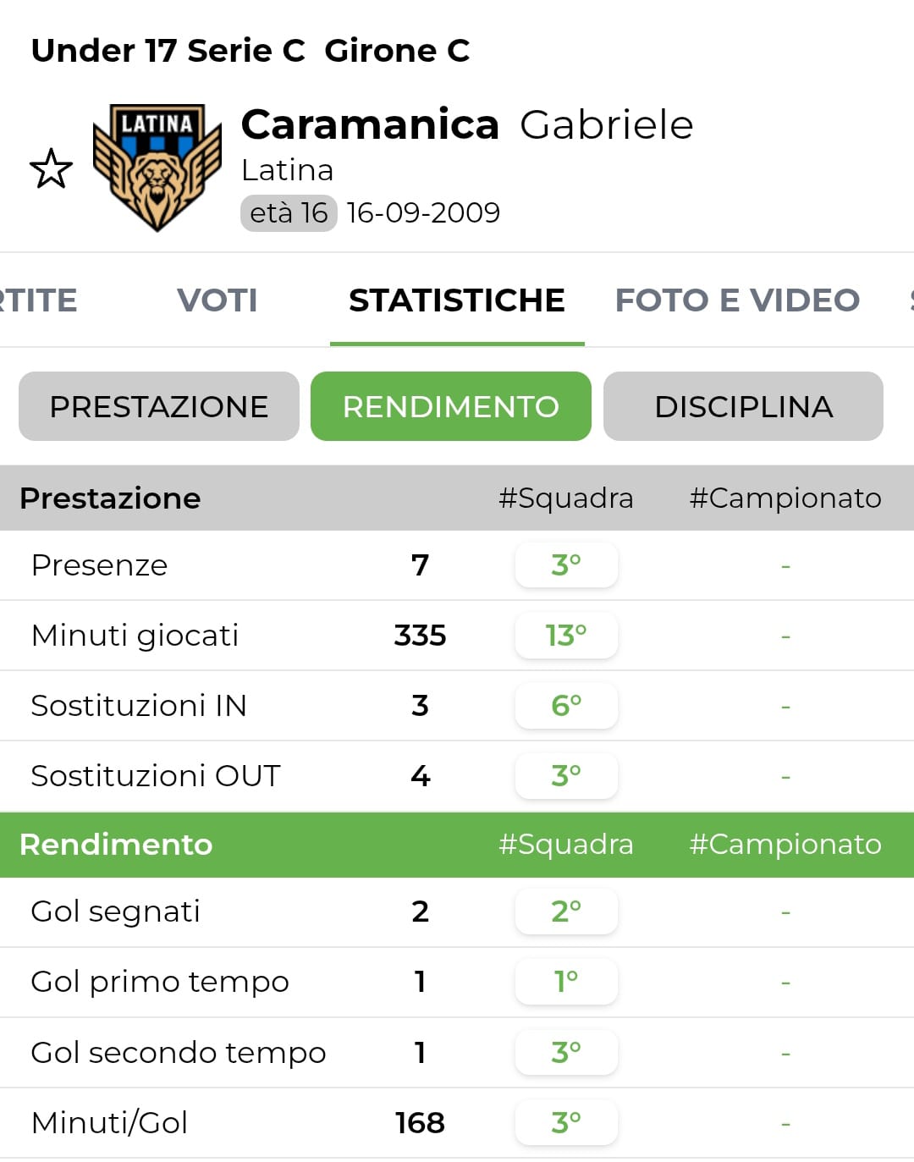Click the Latina team name link
The height and width of the screenshot is (1162, 914).
(x=287, y=170)
